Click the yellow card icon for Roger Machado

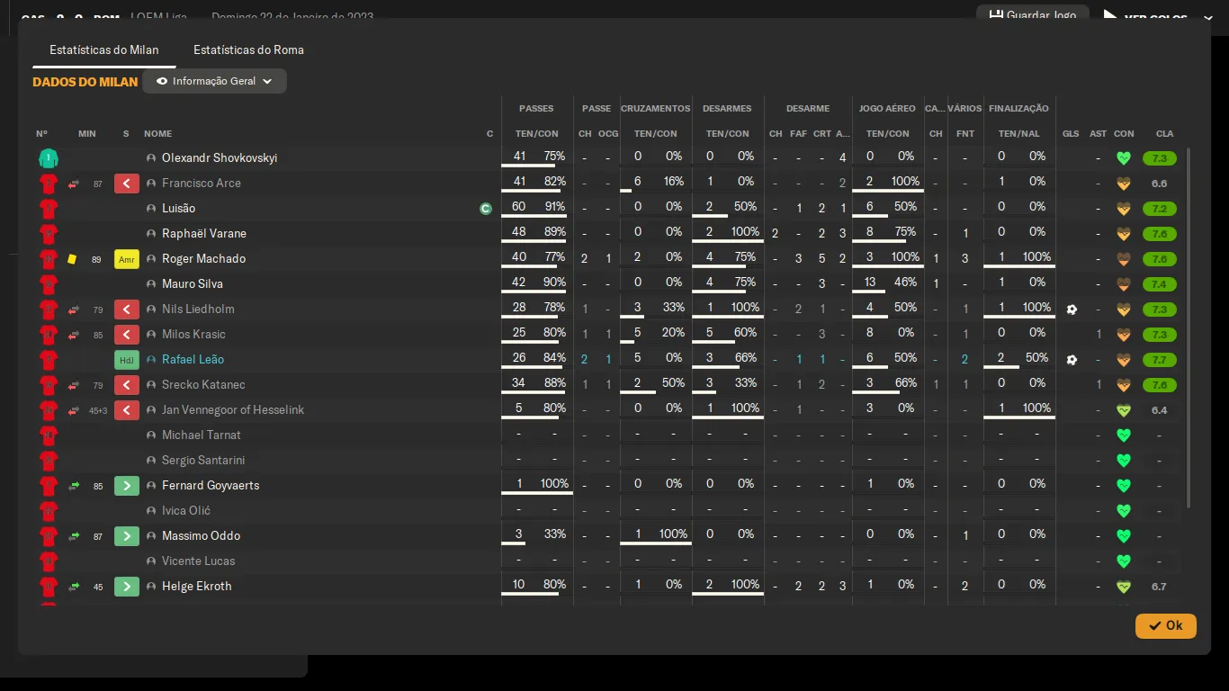click(72, 259)
